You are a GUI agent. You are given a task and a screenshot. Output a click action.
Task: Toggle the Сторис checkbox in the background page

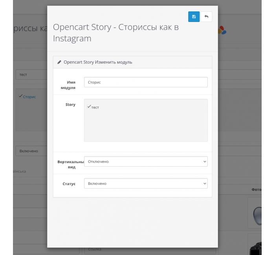point(20,96)
